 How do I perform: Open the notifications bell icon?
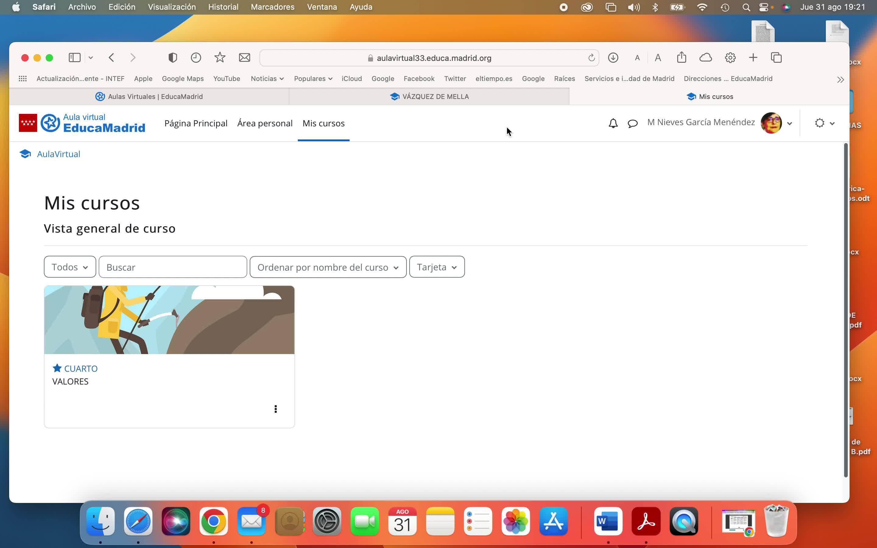(613, 123)
